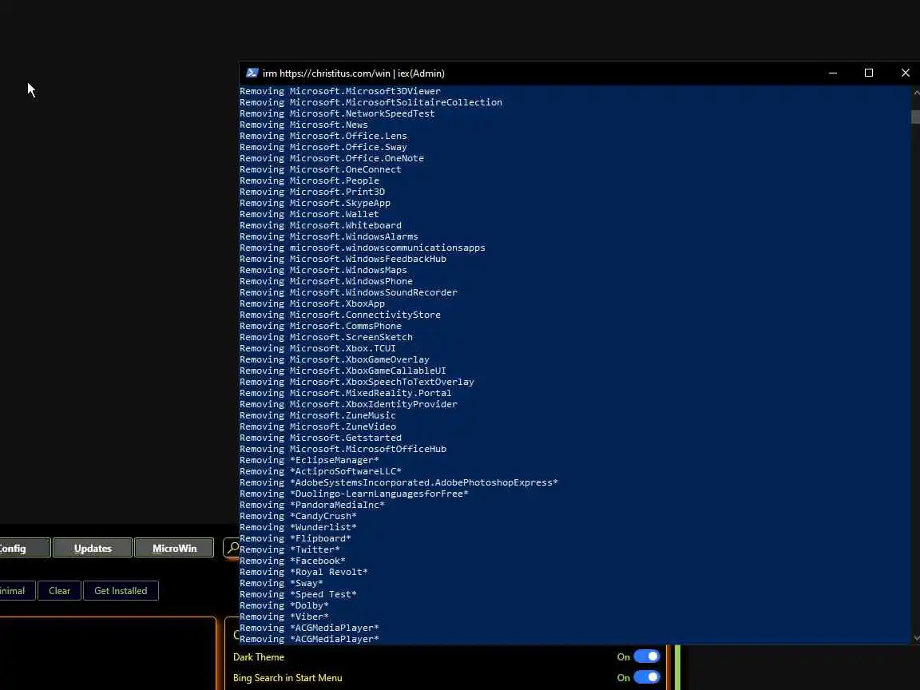Switch to the Updates tab
The height and width of the screenshot is (690, 920).
click(x=92, y=548)
